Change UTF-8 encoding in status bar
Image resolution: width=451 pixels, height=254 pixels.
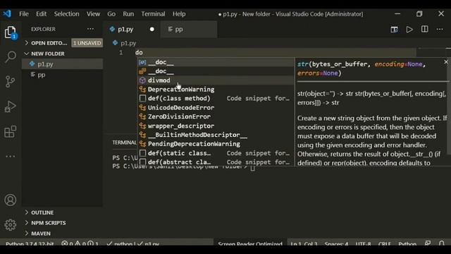[363, 244]
